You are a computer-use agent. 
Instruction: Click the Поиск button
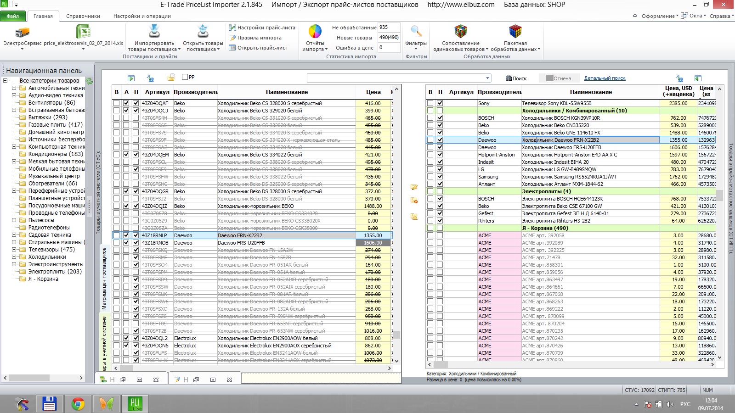(516, 78)
